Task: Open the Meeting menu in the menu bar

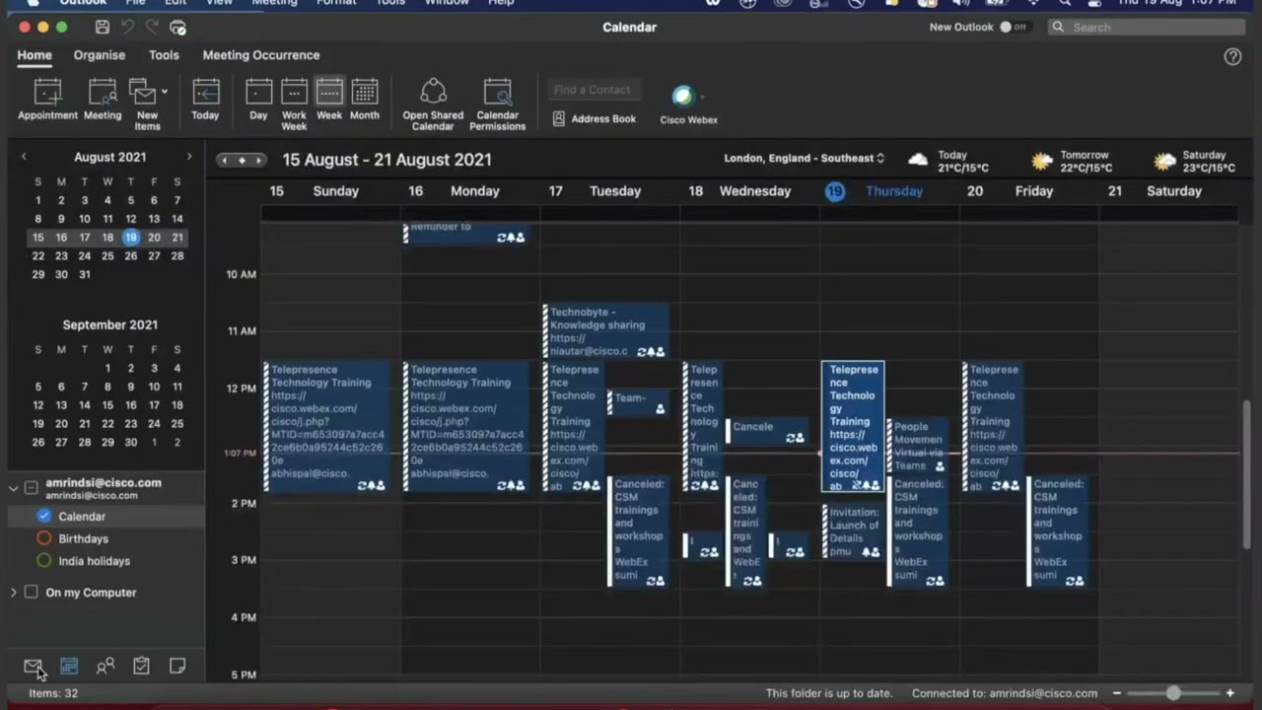Action: tap(274, 3)
